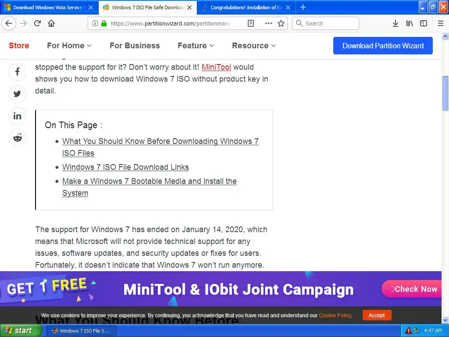
Task: Open the Firefox library icon
Action: [x=410, y=23]
